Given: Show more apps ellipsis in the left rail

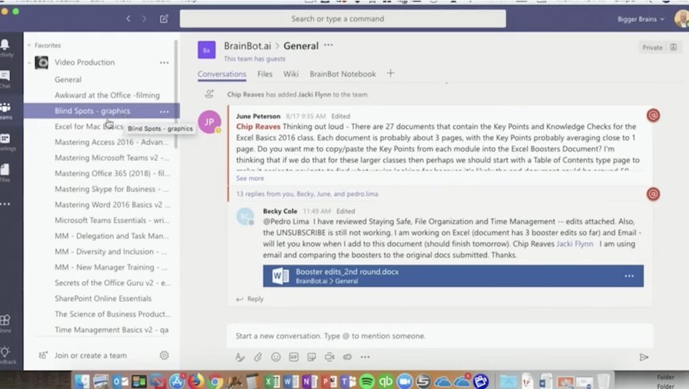Looking at the screenshot, I should click(x=5, y=203).
